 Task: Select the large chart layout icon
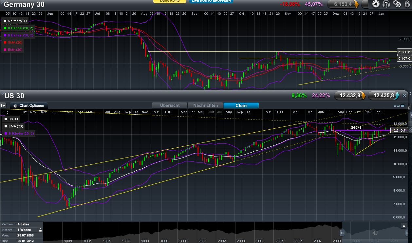tap(403, 105)
